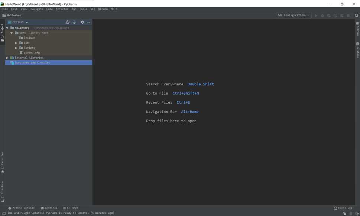Open the Refactor menu
This screenshot has height=216, width=360.
pos(62,9)
